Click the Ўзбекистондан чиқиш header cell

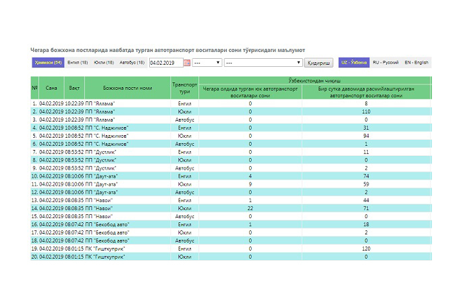click(x=315, y=80)
